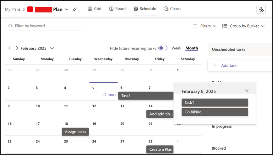The image size is (273, 155).
Task: Click the Sunday column header
Action: [19, 59]
